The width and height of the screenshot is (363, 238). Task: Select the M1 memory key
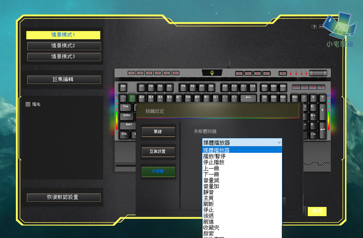[239, 74]
